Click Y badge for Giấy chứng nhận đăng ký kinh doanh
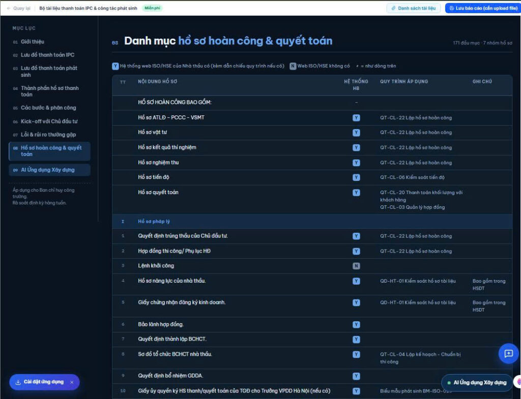This screenshot has width=521, height=399. pos(356,303)
